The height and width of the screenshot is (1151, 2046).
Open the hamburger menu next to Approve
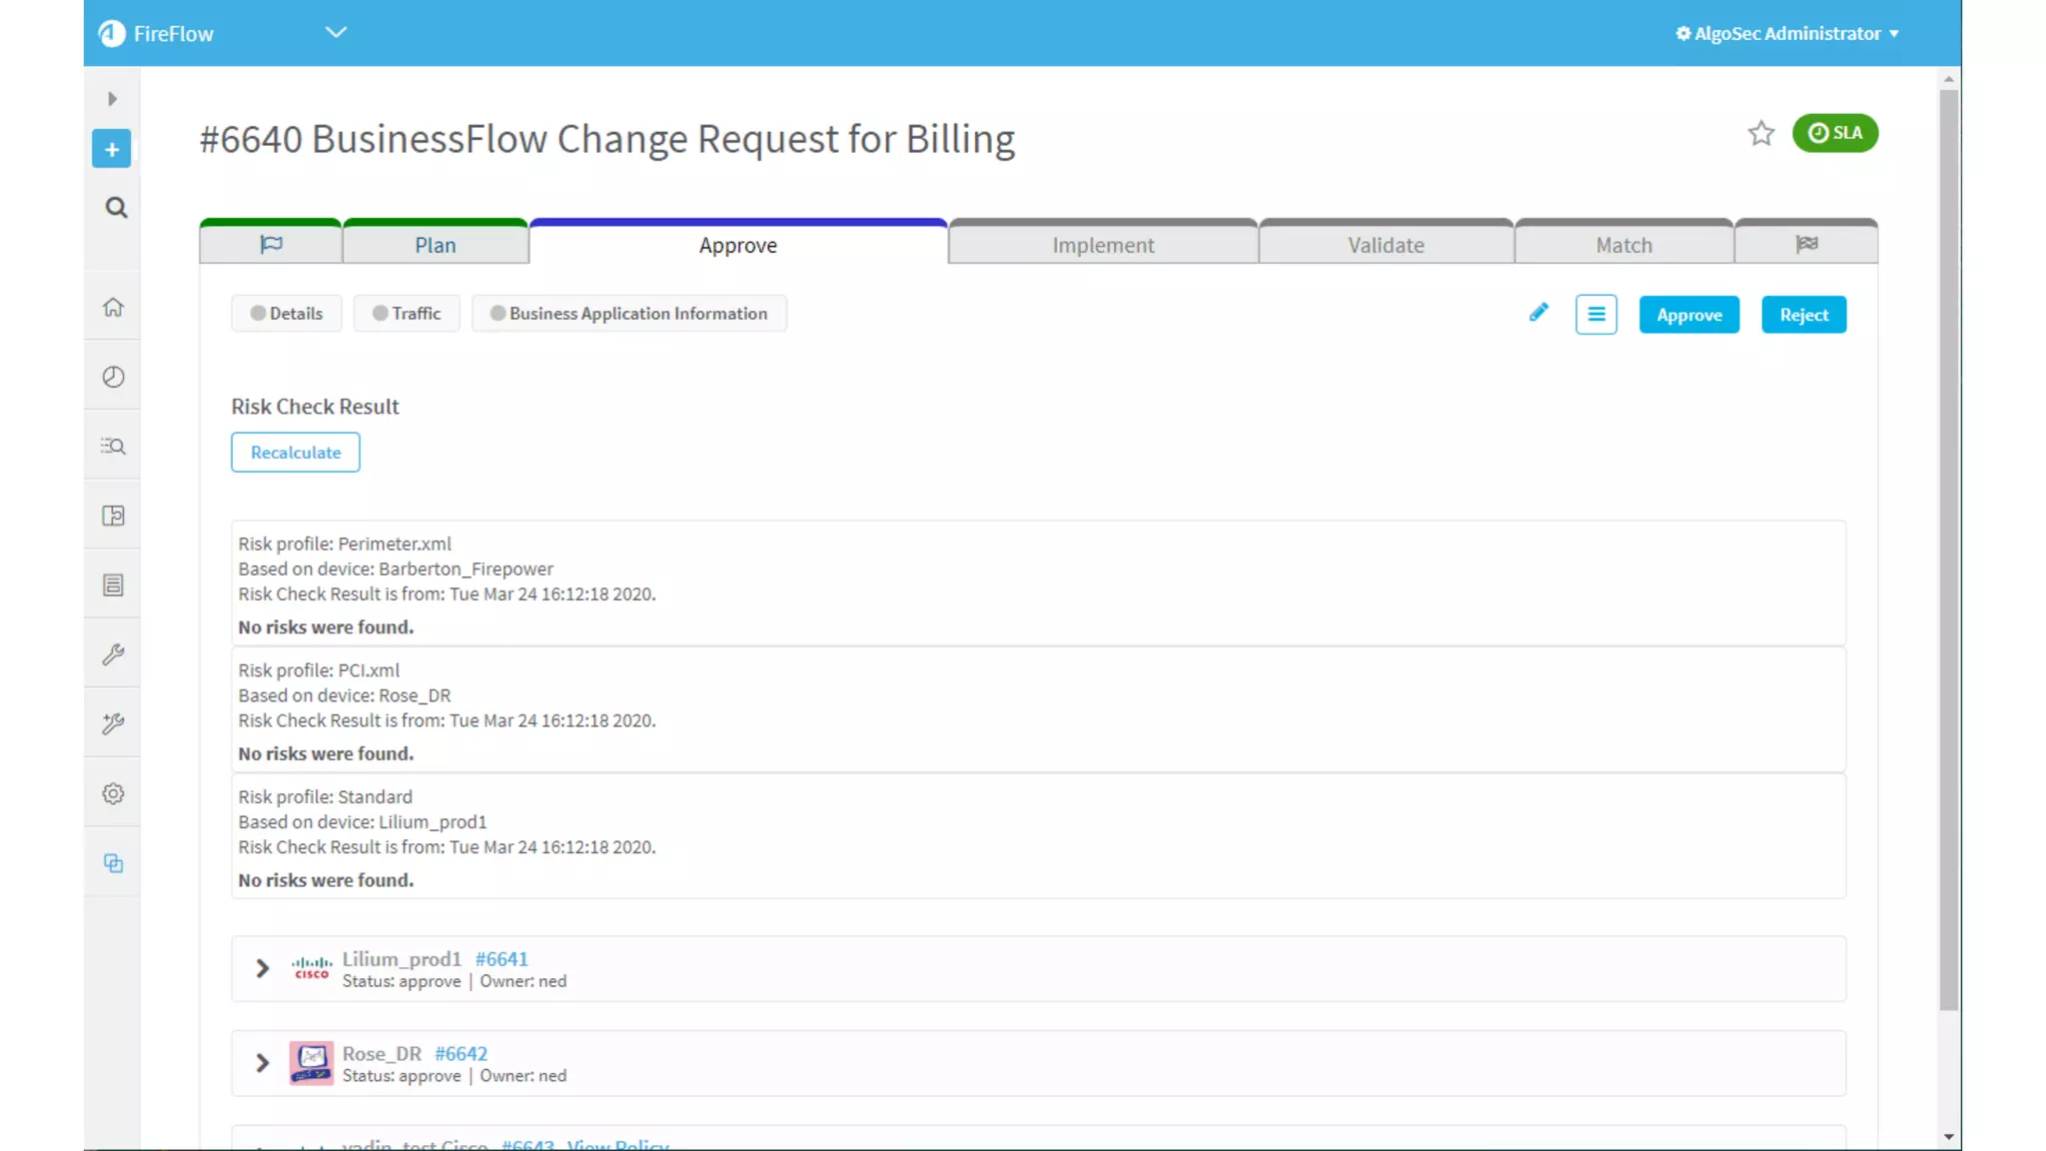click(1595, 315)
